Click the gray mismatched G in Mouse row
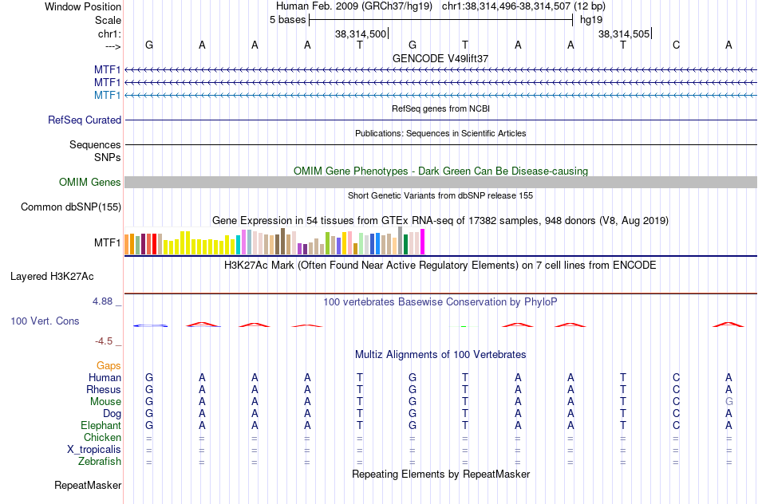This screenshot has height=504, width=758. coord(729,402)
